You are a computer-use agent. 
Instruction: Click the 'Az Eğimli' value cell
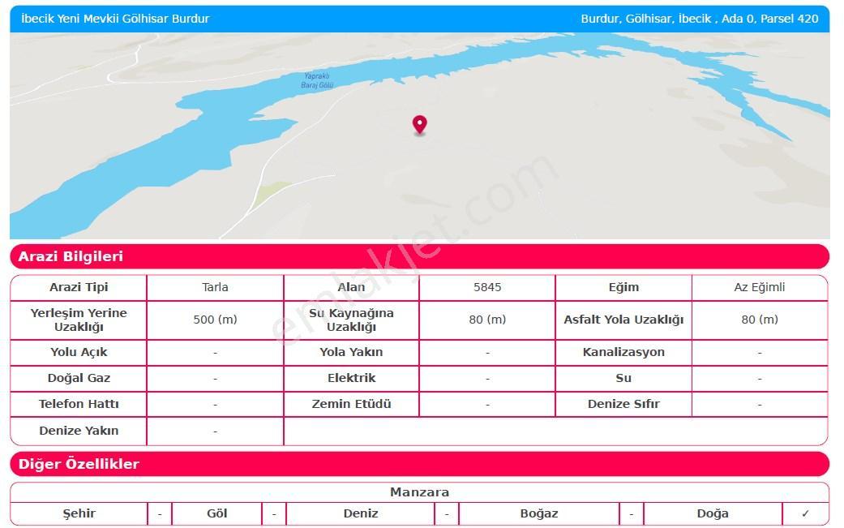click(x=760, y=287)
